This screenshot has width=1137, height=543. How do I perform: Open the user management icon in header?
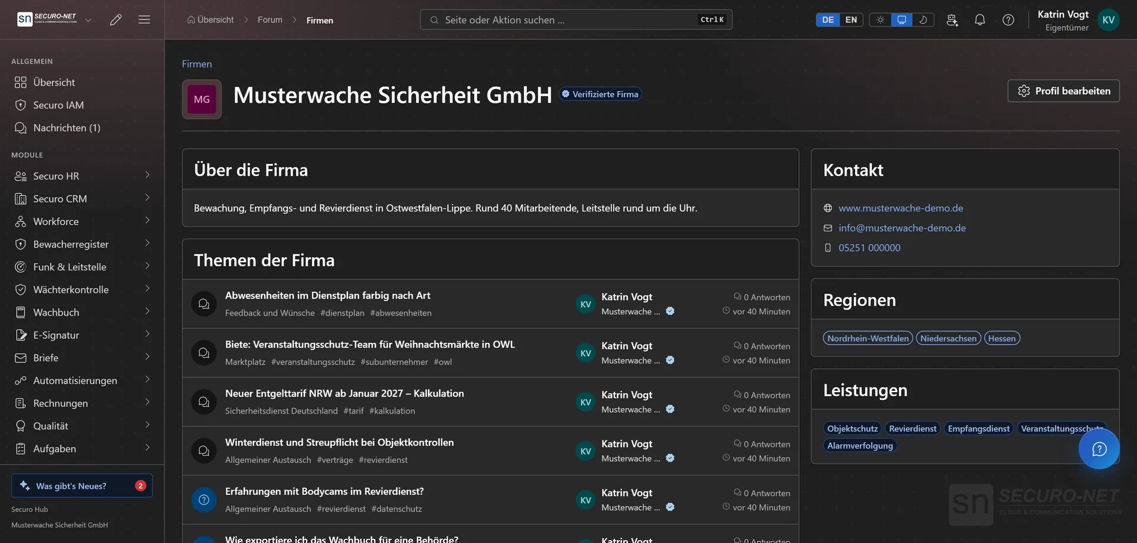click(x=952, y=20)
